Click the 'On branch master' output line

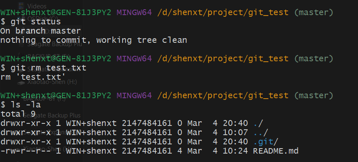[x=40, y=31]
